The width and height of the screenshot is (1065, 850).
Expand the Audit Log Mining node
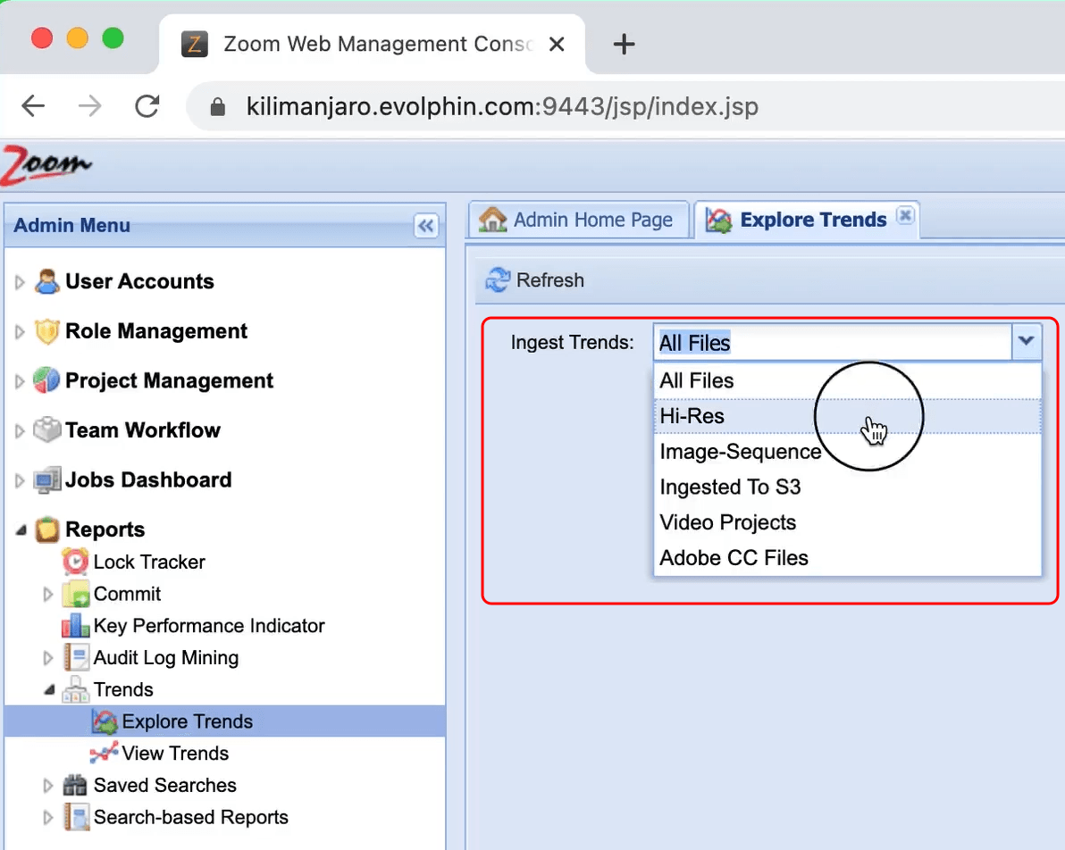click(x=47, y=657)
